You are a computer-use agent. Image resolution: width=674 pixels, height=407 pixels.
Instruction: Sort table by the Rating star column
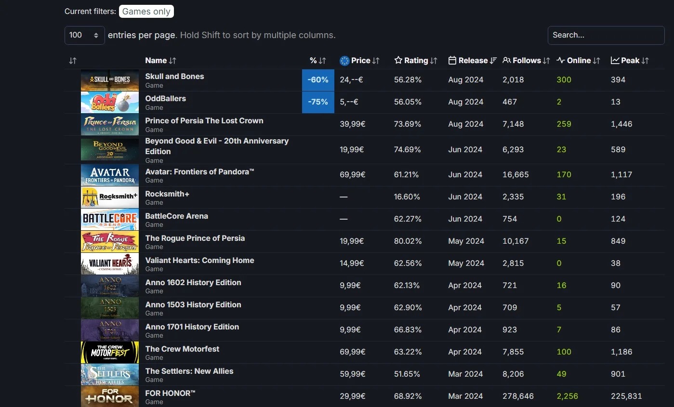coord(415,61)
